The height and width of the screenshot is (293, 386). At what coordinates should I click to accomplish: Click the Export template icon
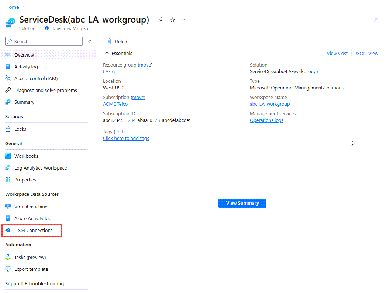[8, 269]
